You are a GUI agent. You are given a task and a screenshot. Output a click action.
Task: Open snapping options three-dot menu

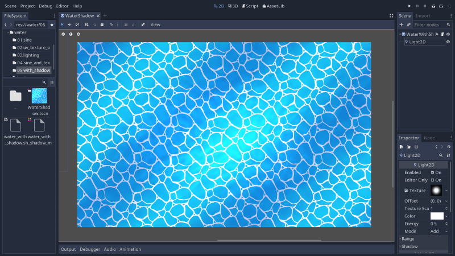(x=118, y=24)
